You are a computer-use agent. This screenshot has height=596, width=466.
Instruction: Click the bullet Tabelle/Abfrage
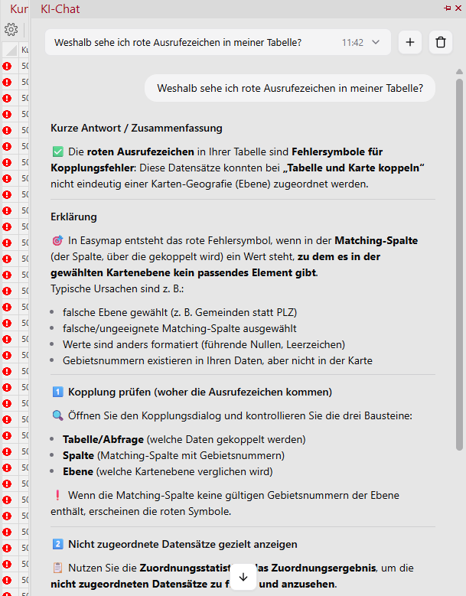(x=184, y=439)
